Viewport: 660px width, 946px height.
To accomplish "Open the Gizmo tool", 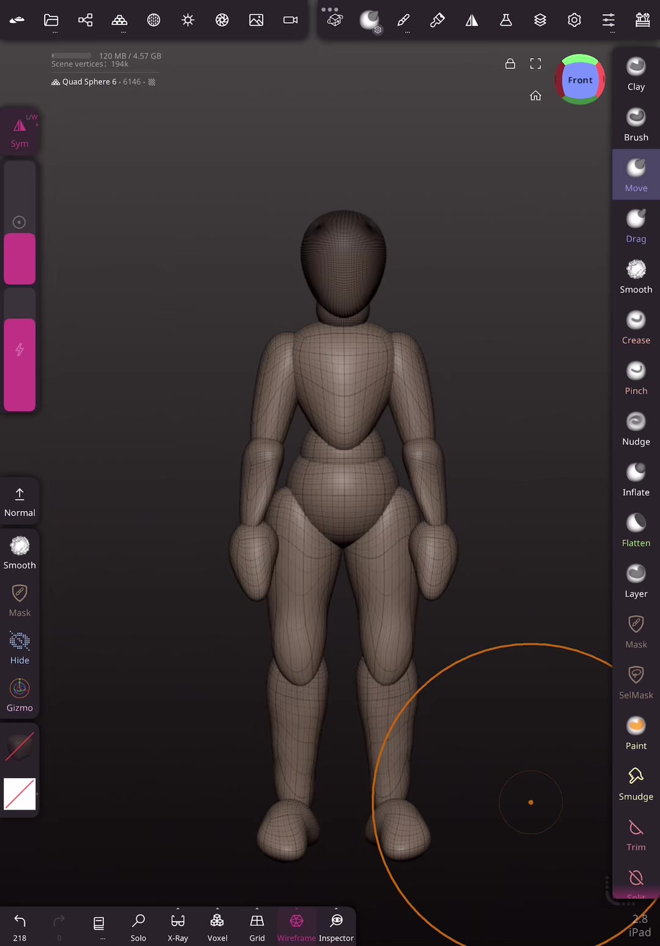I will 20,695.
